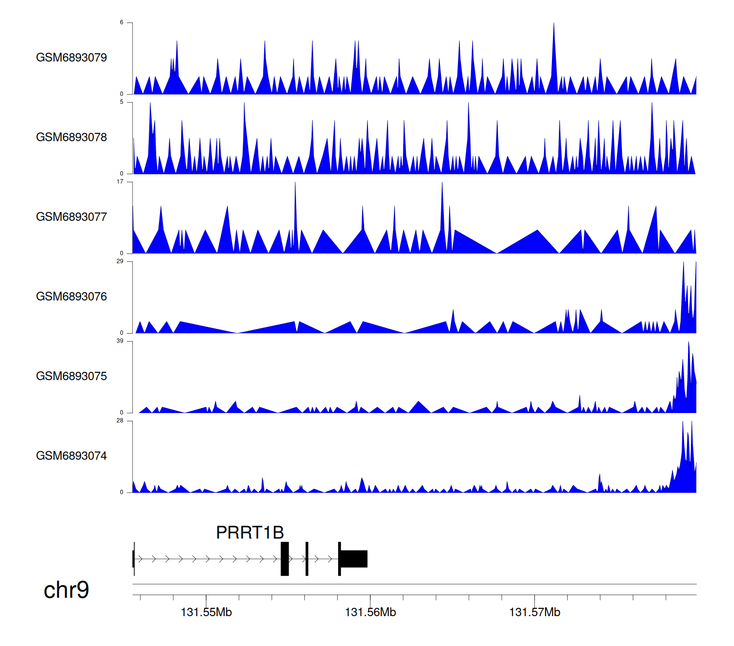The width and height of the screenshot is (734, 646).
Task: Click the y-axis maximum value 39
Action: pos(120,341)
